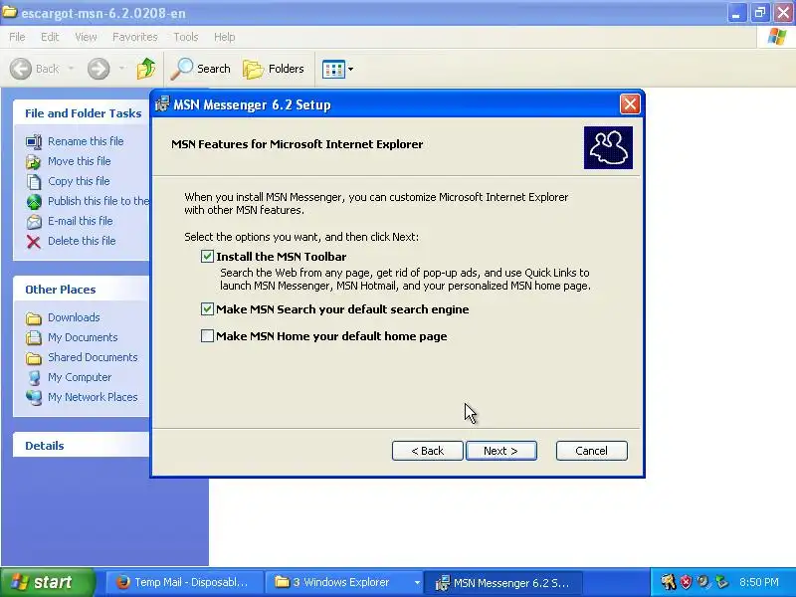The height and width of the screenshot is (597, 796).
Task: Click the Move this file icon
Action: coord(34,161)
